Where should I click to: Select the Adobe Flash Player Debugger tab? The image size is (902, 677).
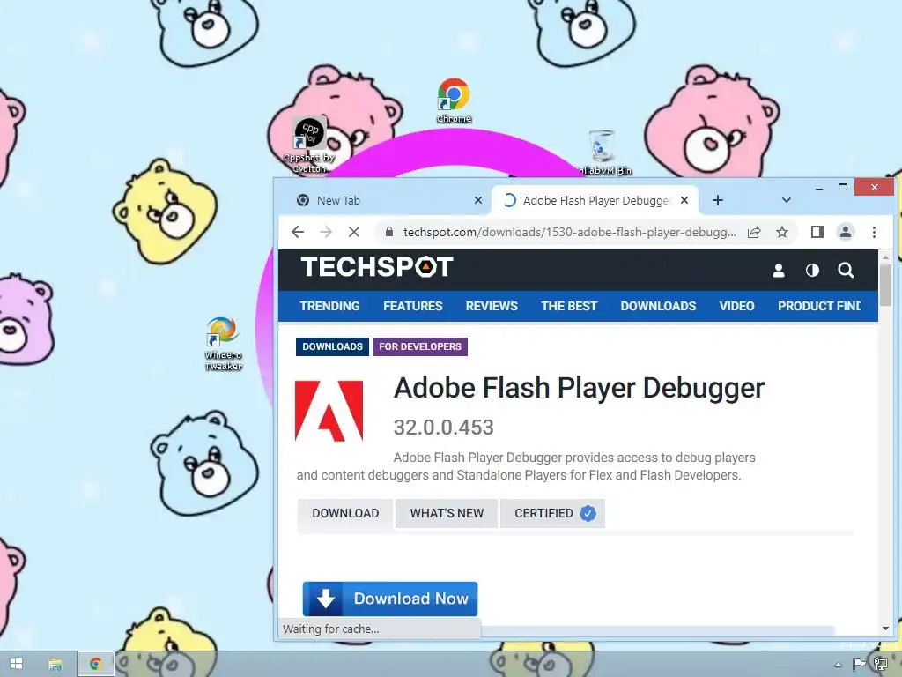pos(595,200)
